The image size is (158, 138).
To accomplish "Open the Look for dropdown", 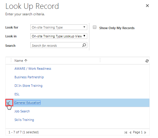I will coord(59,27).
